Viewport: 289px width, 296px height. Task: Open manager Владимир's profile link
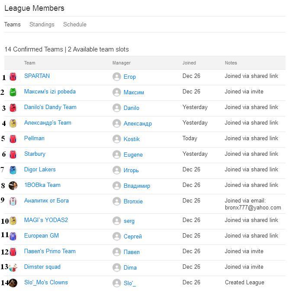[137, 186]
